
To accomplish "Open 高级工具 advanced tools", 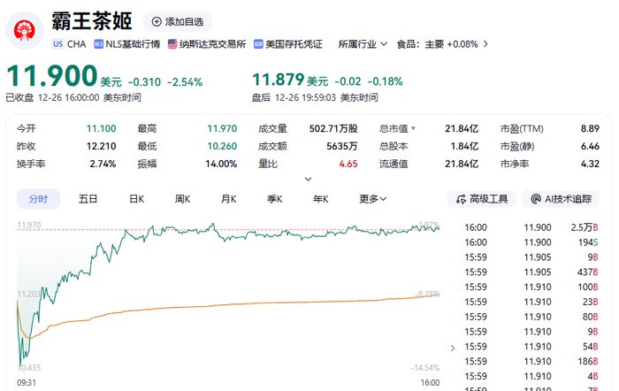I will (x=482, y=199).
